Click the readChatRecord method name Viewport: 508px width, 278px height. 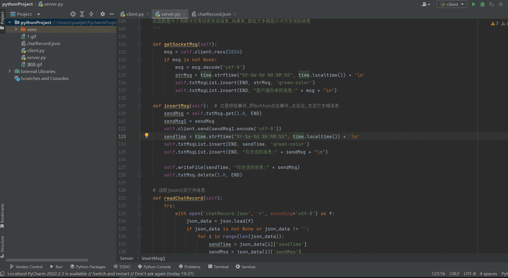184,198
